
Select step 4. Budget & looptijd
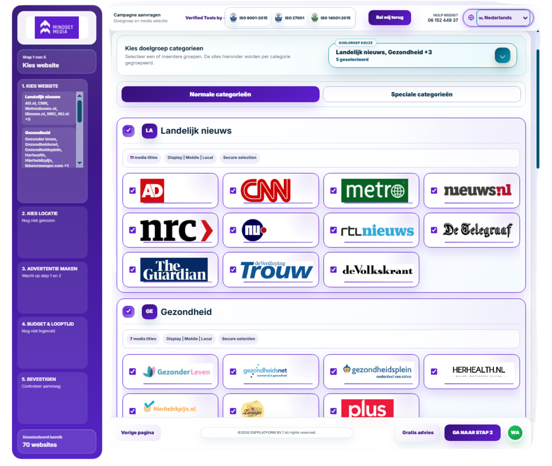52,343
